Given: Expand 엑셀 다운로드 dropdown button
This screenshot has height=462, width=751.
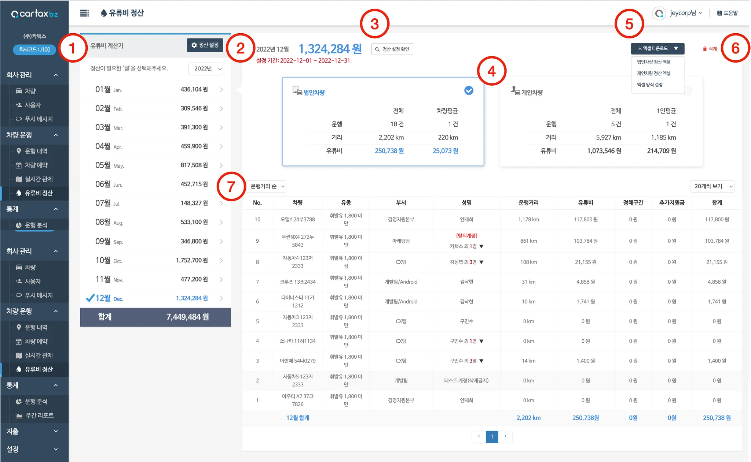Looking at the screenshot, I should pos(657,48).
